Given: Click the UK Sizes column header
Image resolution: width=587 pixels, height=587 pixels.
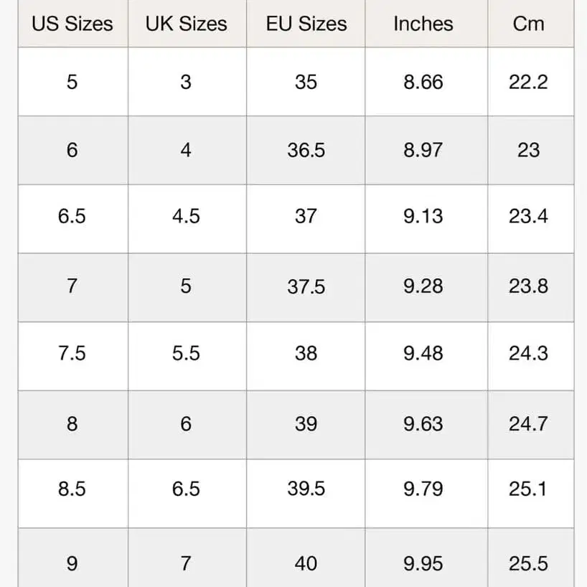Looking at the screenshot, I should click(186, 24).
